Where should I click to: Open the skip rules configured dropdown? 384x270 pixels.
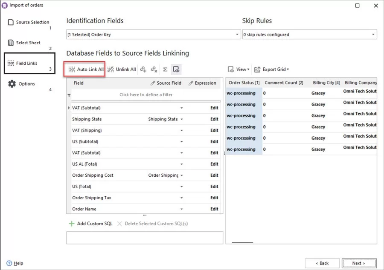click(374, 34)
